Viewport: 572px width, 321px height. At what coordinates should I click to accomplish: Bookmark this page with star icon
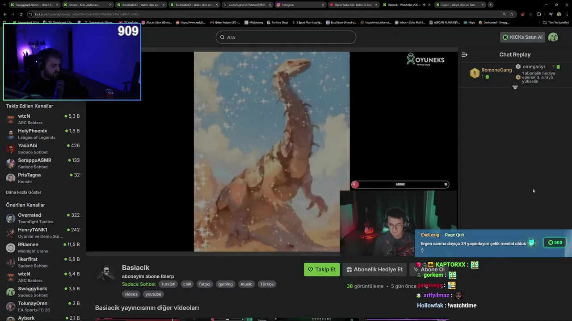click(512, 14)
